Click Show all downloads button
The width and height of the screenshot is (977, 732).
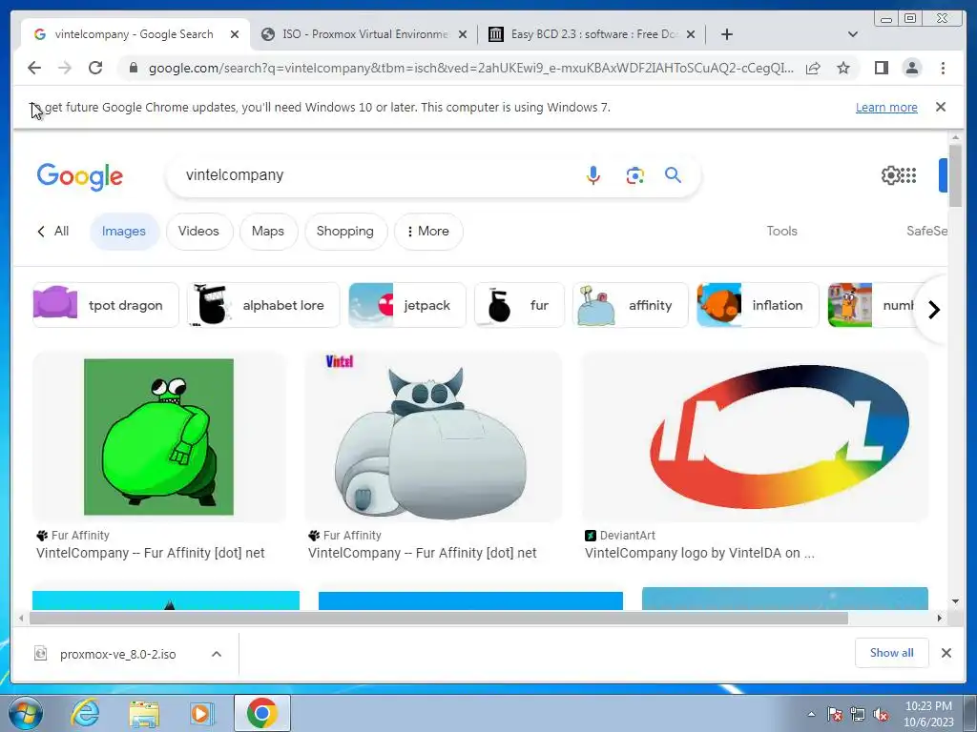pos(892,652)
